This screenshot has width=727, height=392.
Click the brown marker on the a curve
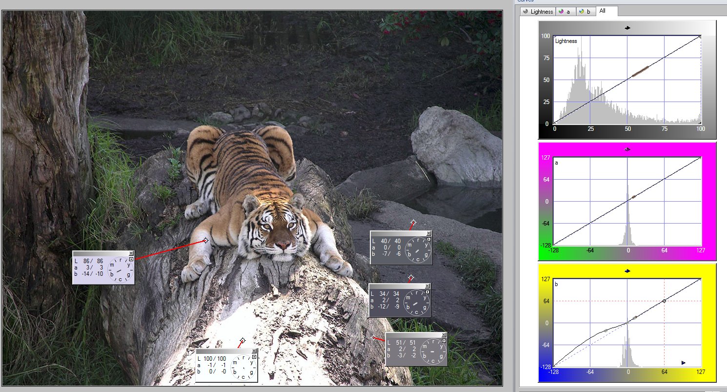pos(634,197)
